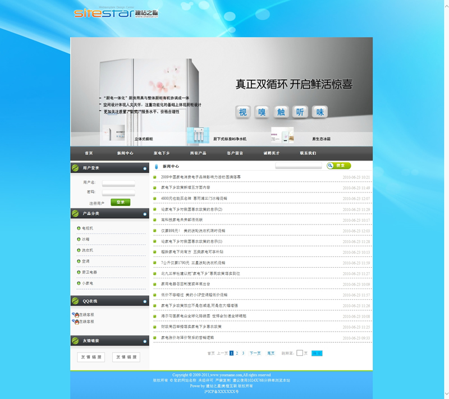Image resolution: width=449 pixels, height=399 pixels.
Task: Open the 注册用户 register link
Action: coord(97,203)
